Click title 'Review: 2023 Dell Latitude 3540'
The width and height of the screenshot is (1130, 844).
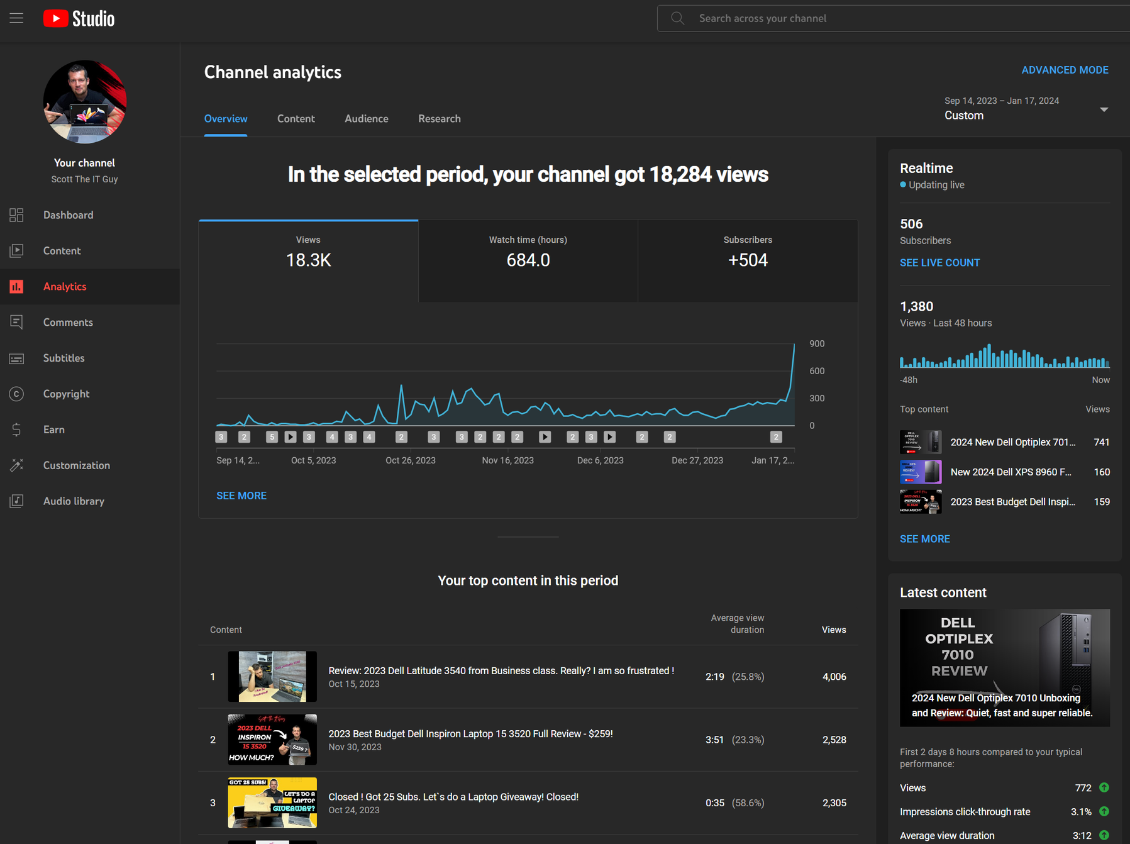pos(501,670)
